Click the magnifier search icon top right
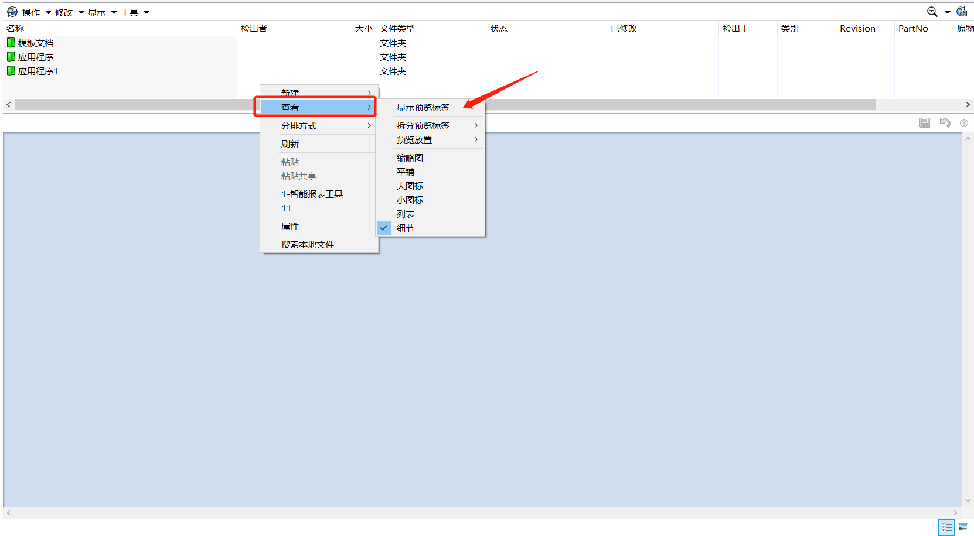The height and width of the screenshot is (536, 974). pos(931,11)
